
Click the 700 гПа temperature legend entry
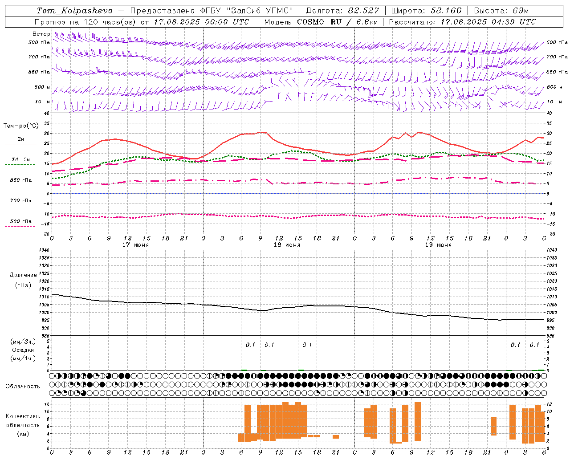[21, 201]
